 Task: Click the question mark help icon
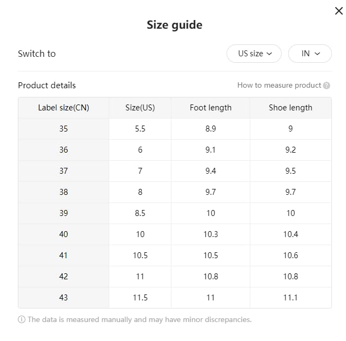click(327, 86)
